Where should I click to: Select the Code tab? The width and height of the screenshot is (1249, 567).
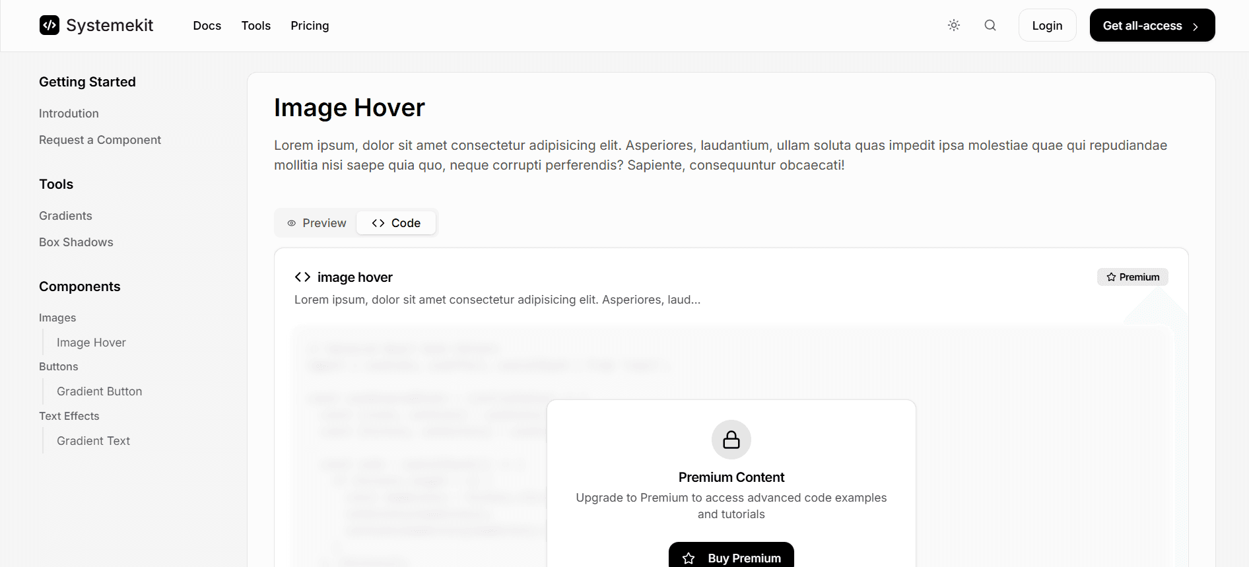396,223
